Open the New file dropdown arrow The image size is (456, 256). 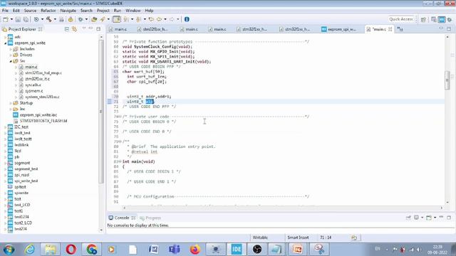pyautogui.click(x=11, y=19)
